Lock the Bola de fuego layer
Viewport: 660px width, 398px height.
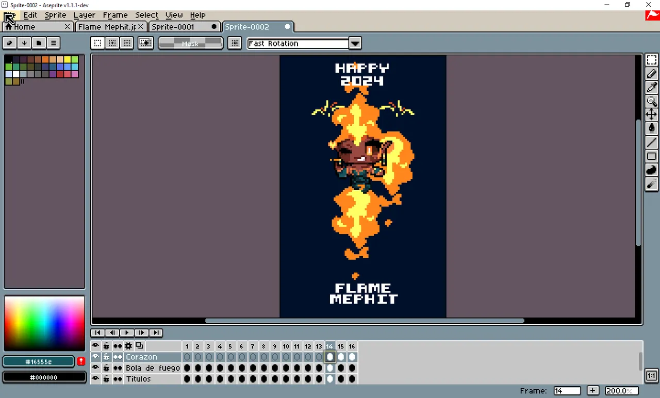[x=106, y=368]
